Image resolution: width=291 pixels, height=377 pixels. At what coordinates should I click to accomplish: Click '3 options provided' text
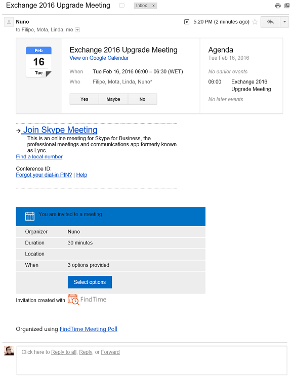pos(89,265)
